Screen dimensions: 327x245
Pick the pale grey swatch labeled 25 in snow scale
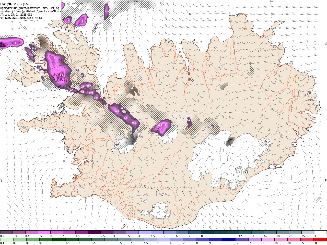(x=308, y=232)
